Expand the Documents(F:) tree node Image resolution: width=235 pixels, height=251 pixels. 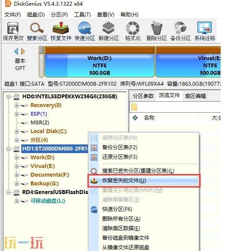(x=17, y=175)
